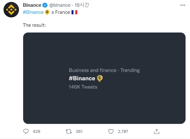Image resolution: width=190 pixels, height=139 pixels.
Task: Click the "The result:" tweet text
Action: tap(34, 25)
